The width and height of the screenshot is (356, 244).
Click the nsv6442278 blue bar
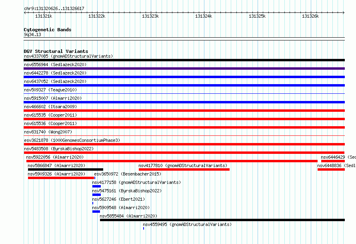click(x=184, y=77)
